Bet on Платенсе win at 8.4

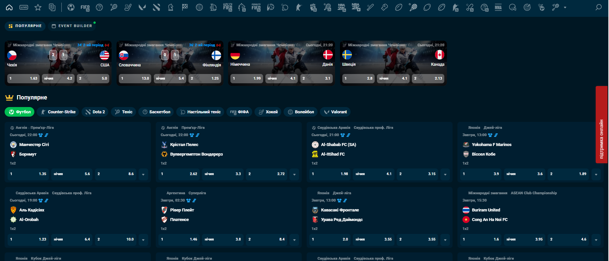pos(266,240)
